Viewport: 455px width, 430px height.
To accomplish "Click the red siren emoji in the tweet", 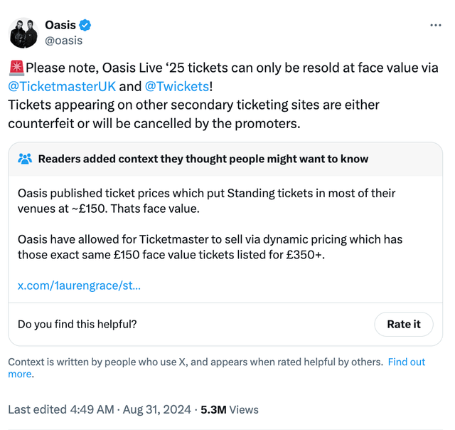I will coord(16,68).
